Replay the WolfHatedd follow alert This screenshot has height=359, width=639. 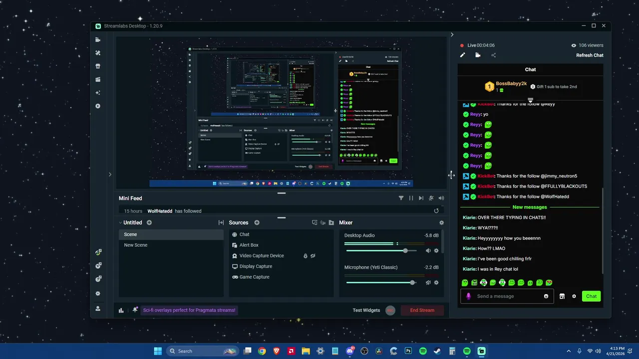pyautogui.click(x=436, y=211)
